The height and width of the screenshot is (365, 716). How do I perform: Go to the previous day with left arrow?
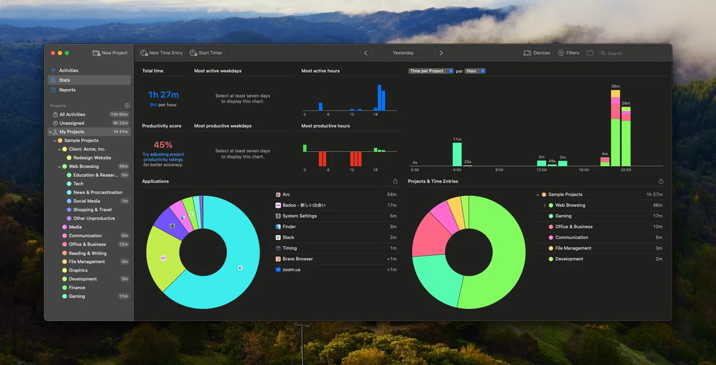366,53
